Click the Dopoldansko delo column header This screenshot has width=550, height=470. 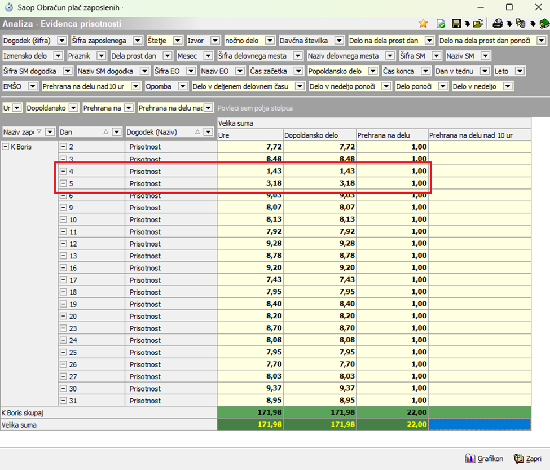[x=319, y=135]
